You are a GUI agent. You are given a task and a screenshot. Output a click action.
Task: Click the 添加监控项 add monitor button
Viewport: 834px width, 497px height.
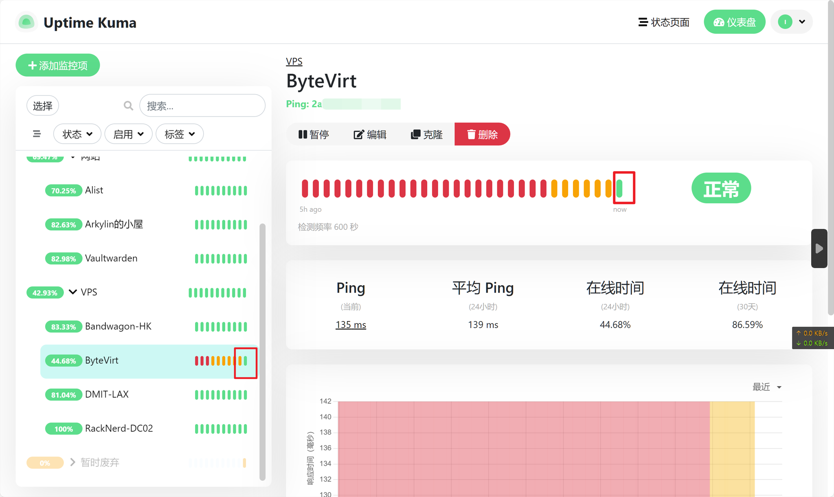pyautogui.click(x=58, y=65)
